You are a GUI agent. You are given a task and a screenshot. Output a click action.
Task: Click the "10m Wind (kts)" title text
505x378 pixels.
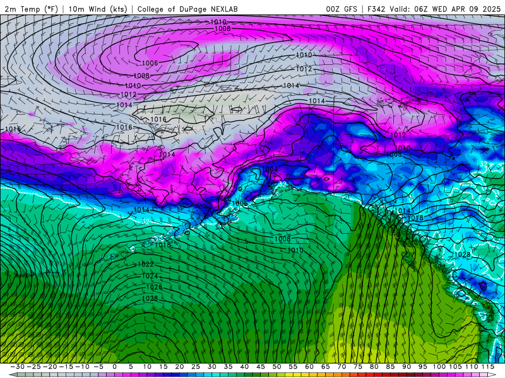(98, 9)
